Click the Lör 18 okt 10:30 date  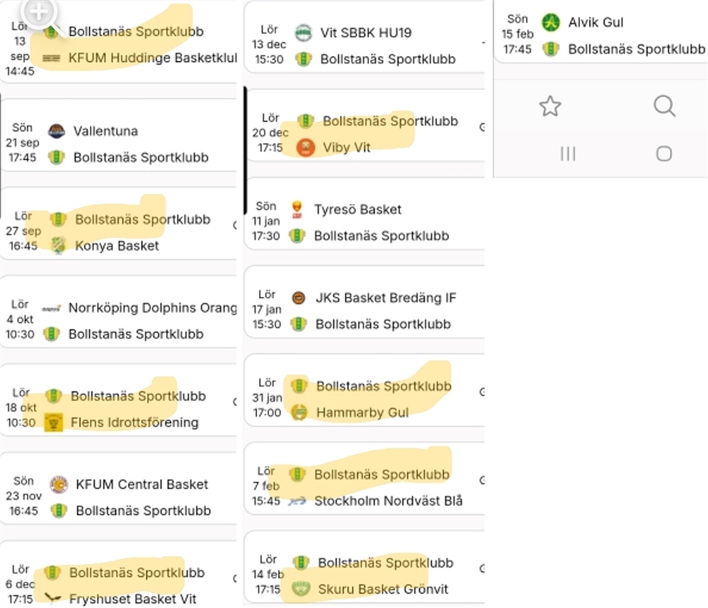[x=21, y=407]
